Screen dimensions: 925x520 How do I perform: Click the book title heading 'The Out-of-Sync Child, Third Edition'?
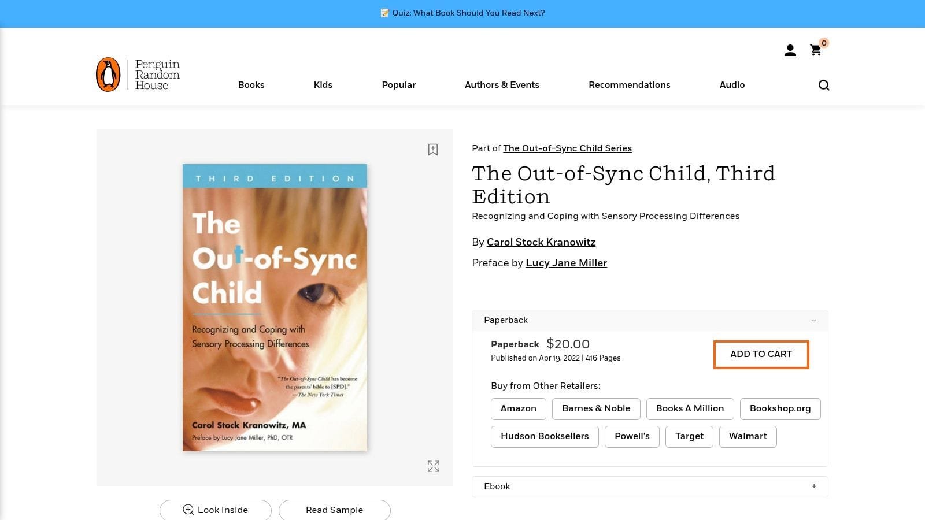623,185
